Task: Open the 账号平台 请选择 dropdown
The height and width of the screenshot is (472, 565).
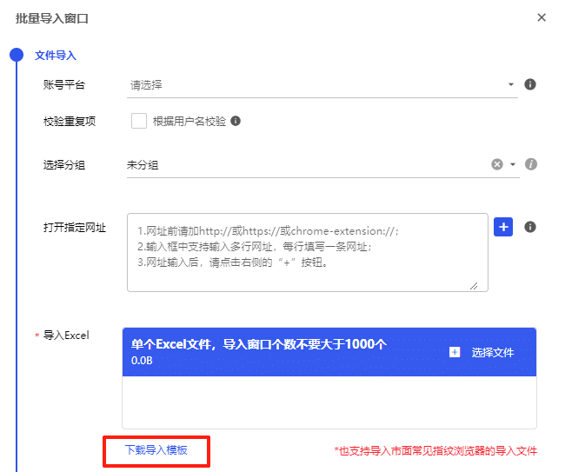Action: click(322, 85)
